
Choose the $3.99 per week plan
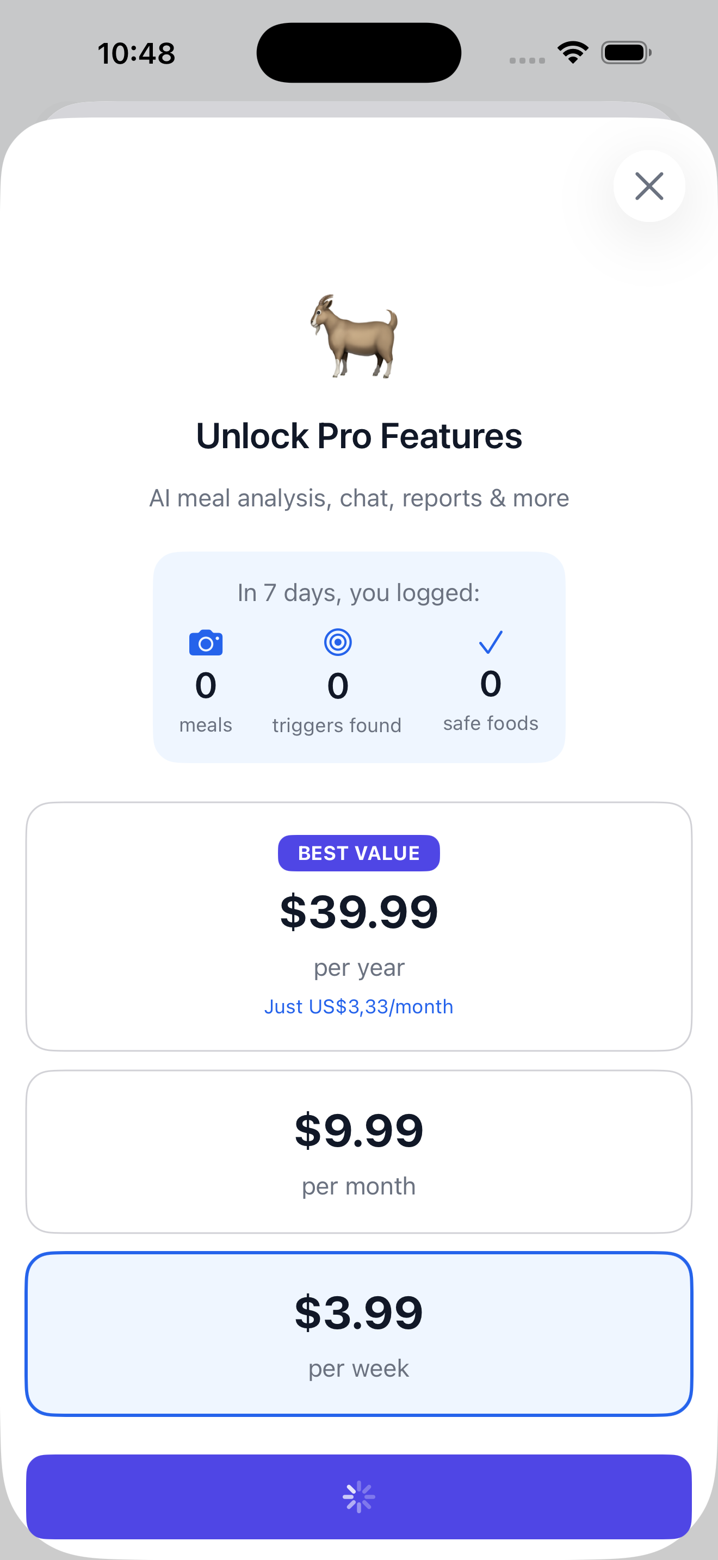[x=359, y=1334]
